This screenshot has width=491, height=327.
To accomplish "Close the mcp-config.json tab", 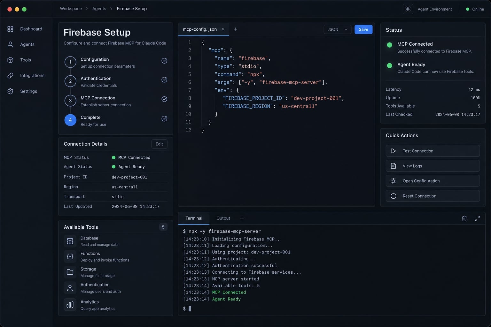I will 223,29.
